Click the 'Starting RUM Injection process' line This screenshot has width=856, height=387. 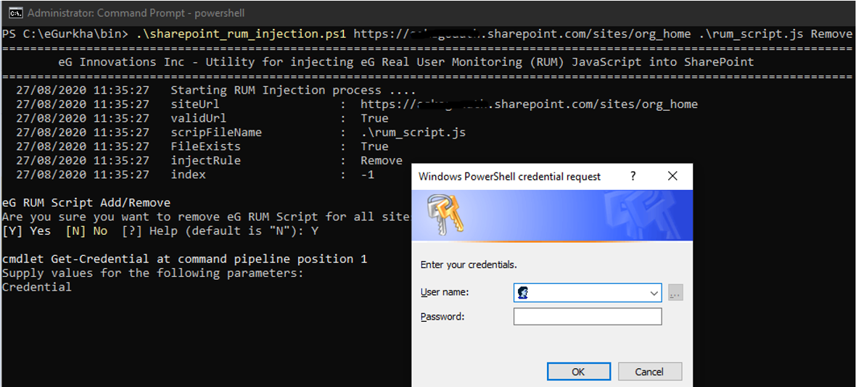pos(293,90)
